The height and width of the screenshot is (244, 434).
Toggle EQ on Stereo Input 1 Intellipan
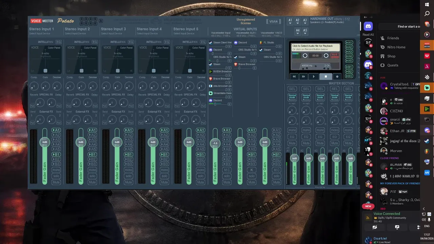59,42
